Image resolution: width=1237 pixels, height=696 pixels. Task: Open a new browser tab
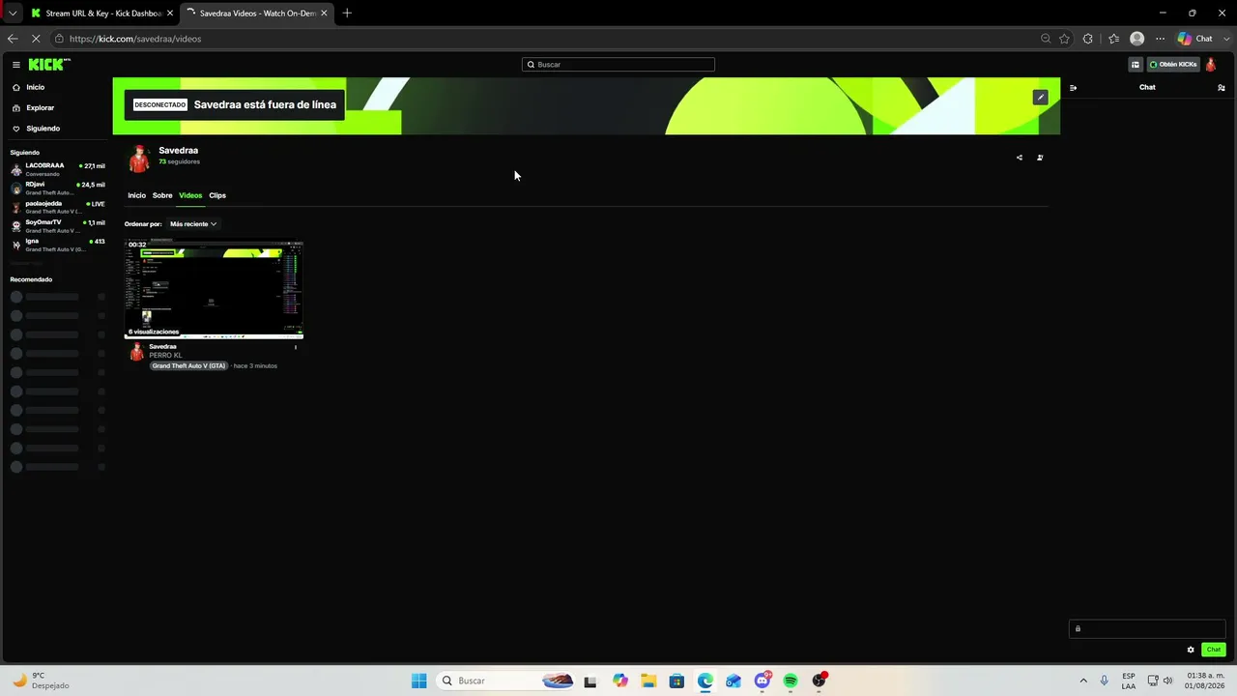click(347, 14)
